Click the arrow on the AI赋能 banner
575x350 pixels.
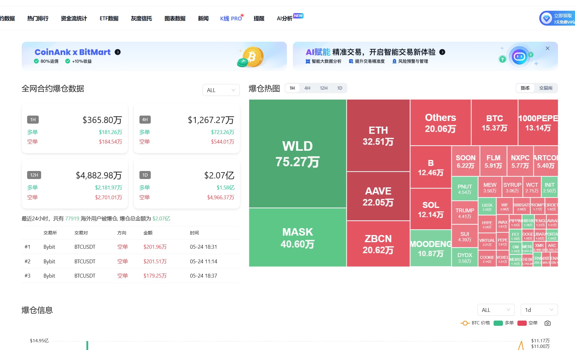click(x=443, y=52)
